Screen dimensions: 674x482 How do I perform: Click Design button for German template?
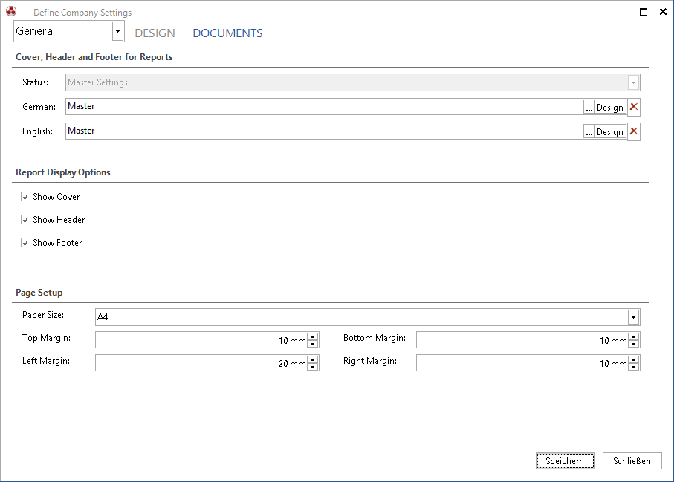(610, 107)
